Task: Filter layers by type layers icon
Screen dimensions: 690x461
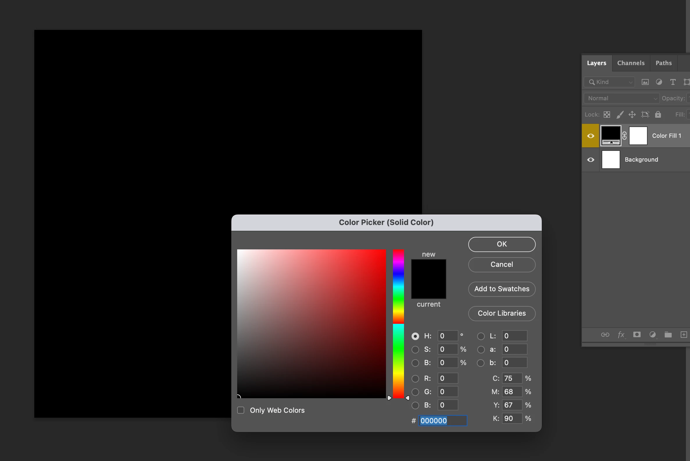Action: [673, 82]
